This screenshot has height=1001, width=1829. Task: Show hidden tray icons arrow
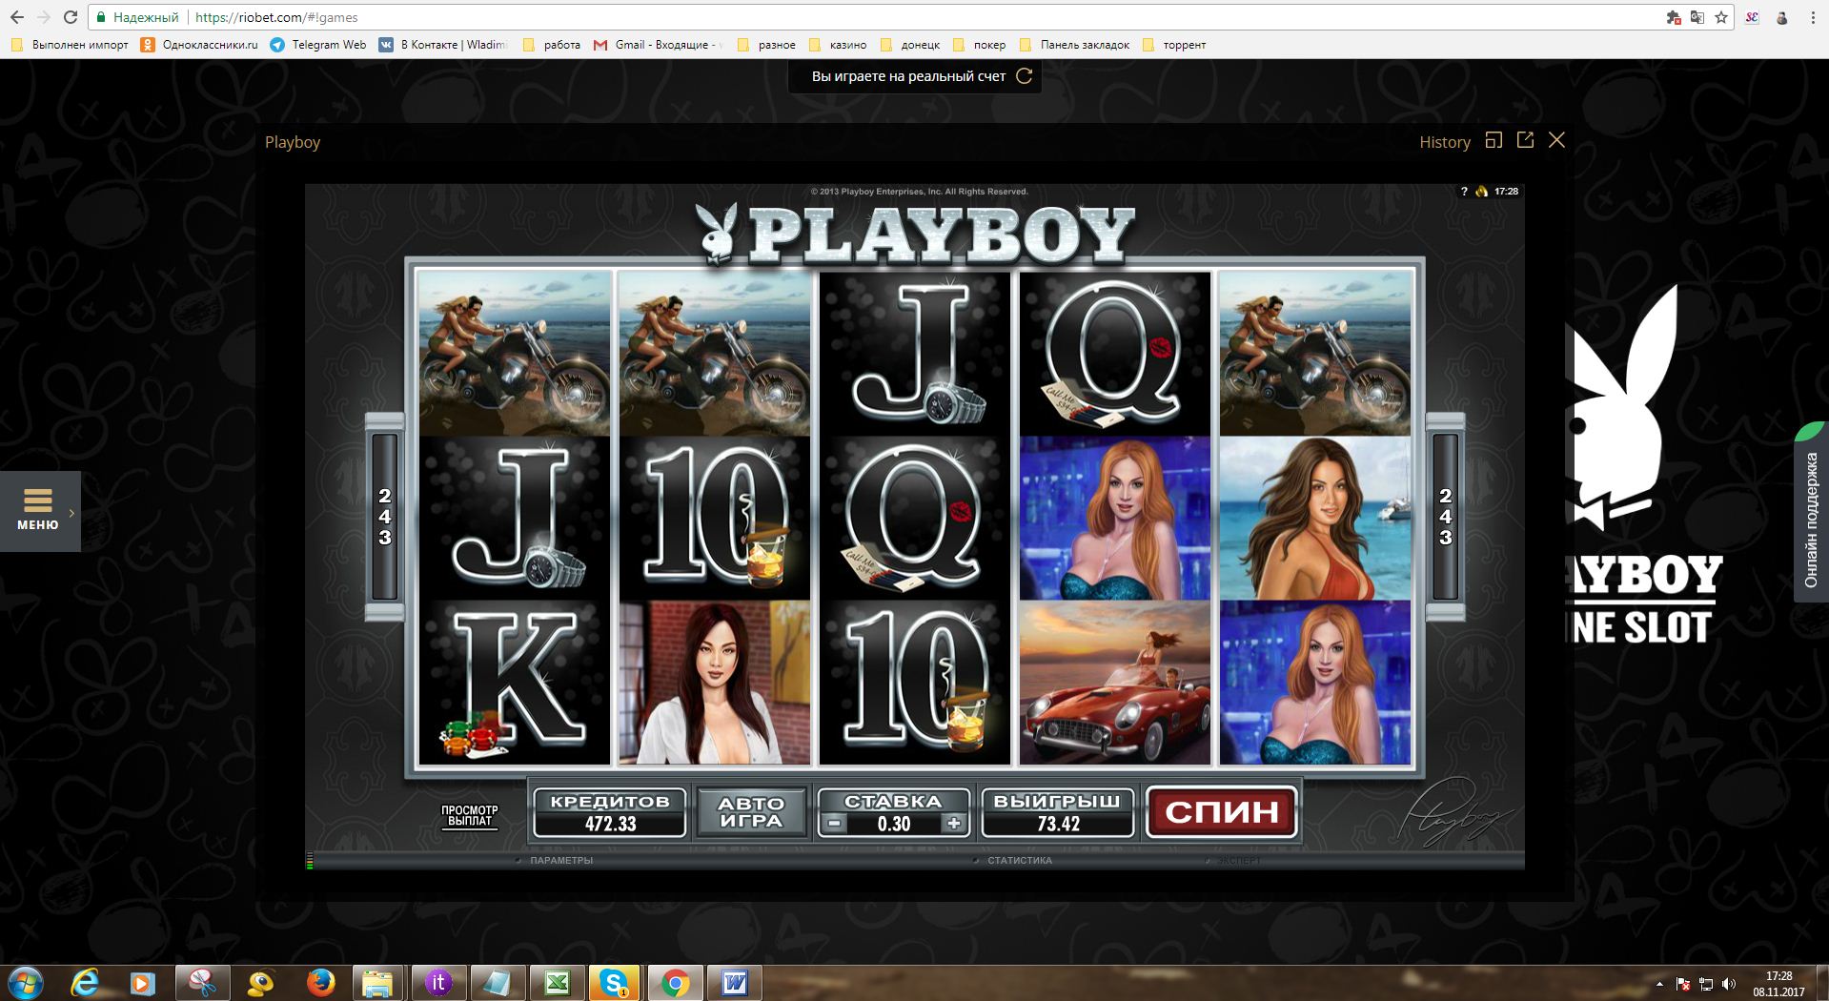[1659, 984]
